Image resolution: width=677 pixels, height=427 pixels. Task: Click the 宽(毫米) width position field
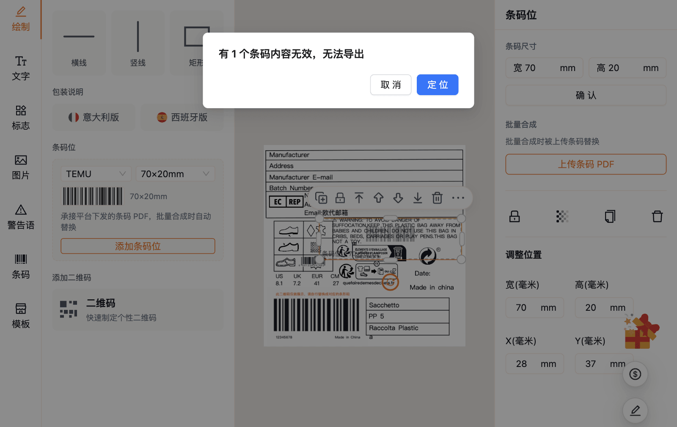(x=535, y=307)
